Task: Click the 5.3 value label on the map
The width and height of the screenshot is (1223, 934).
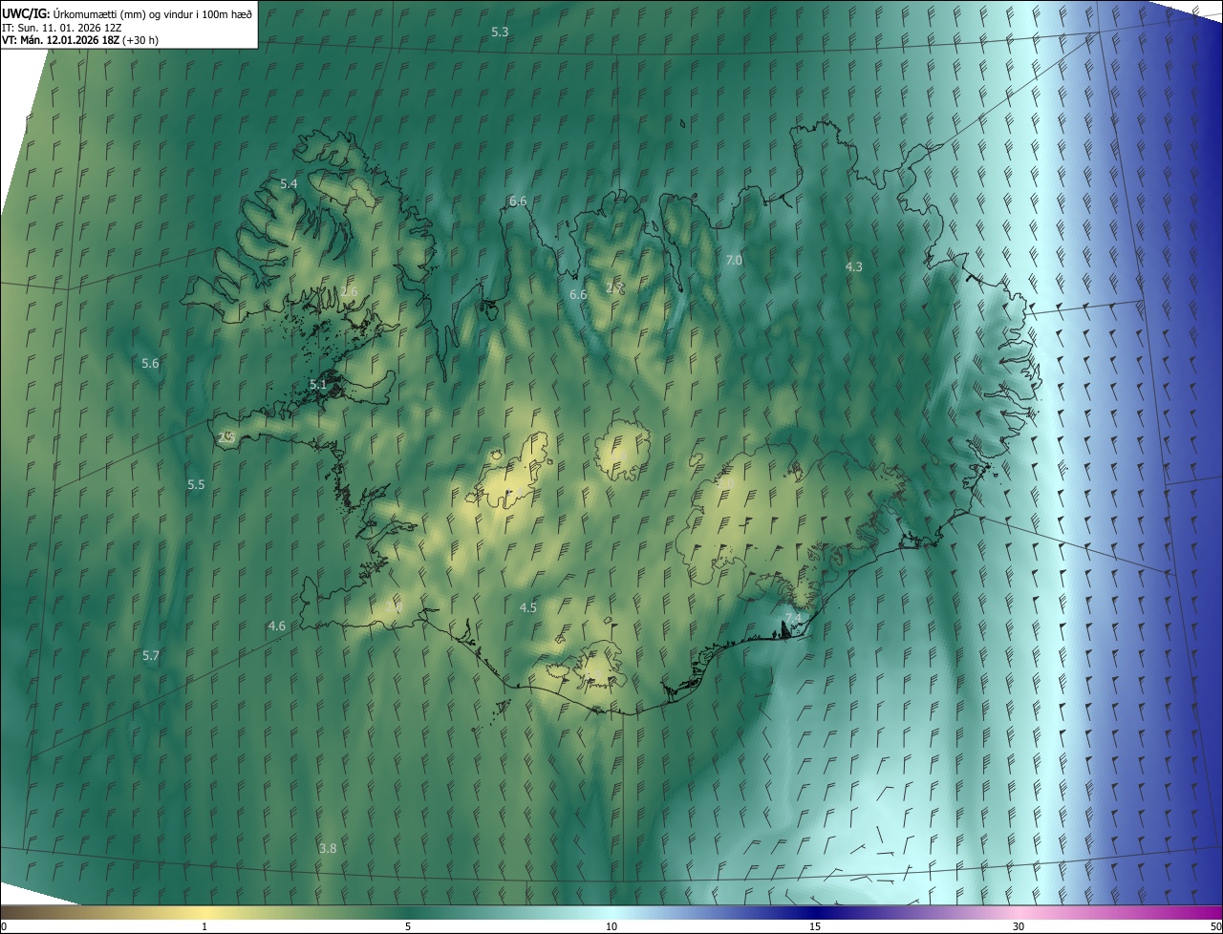Action: 500,32
